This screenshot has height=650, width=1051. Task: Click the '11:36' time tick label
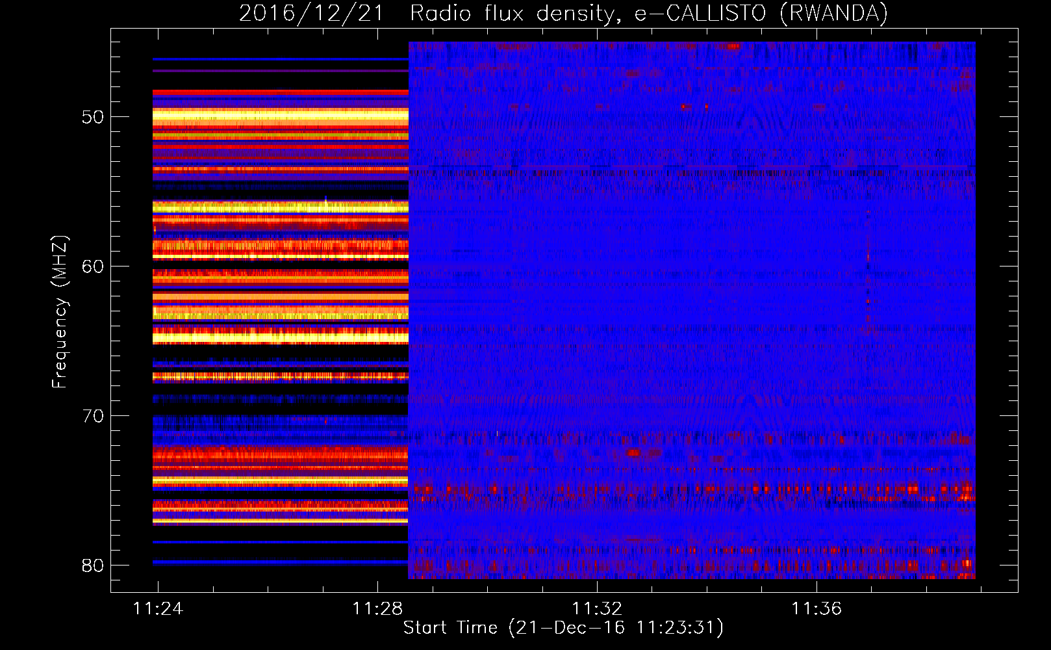pyautogui.click(x=817, y=608)
